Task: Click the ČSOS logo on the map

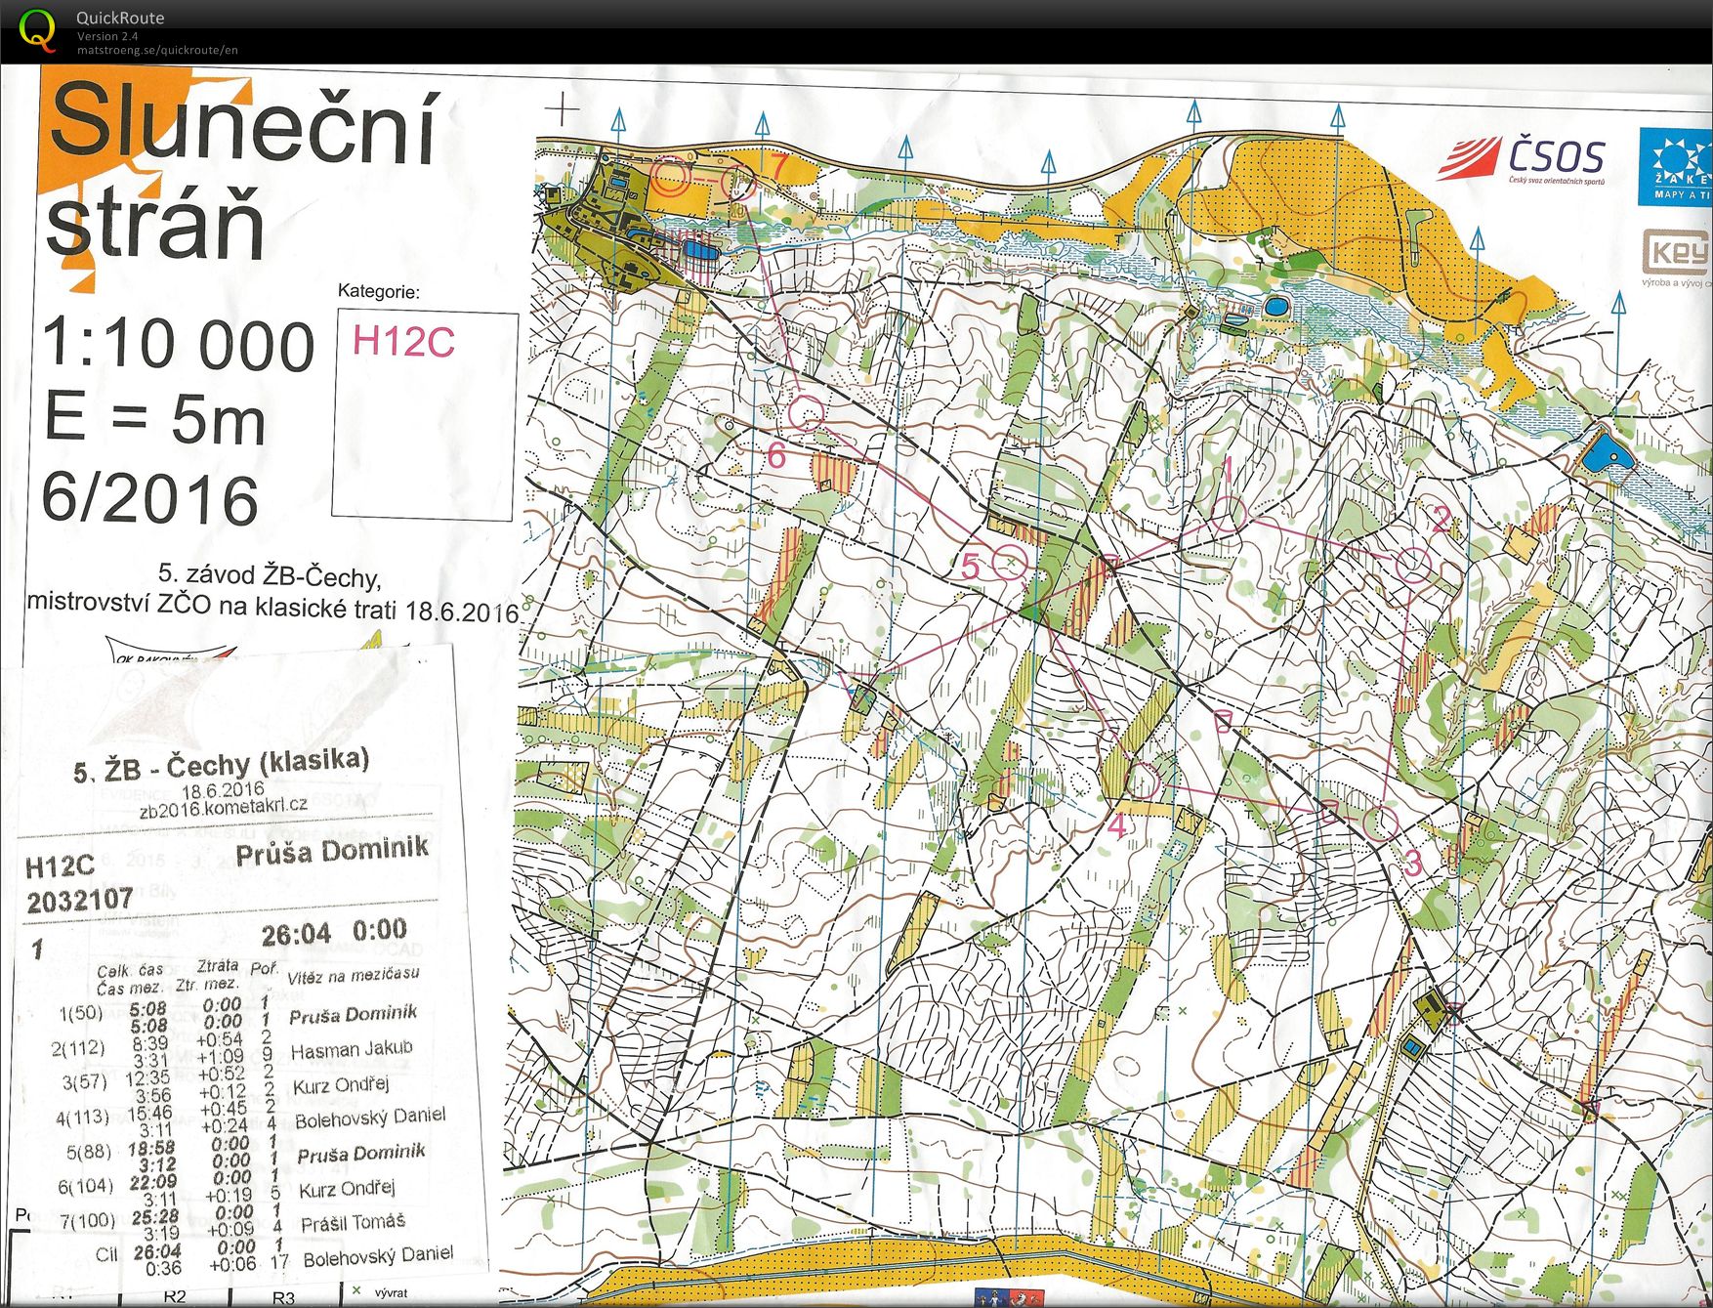Action: pos(1522,160)
